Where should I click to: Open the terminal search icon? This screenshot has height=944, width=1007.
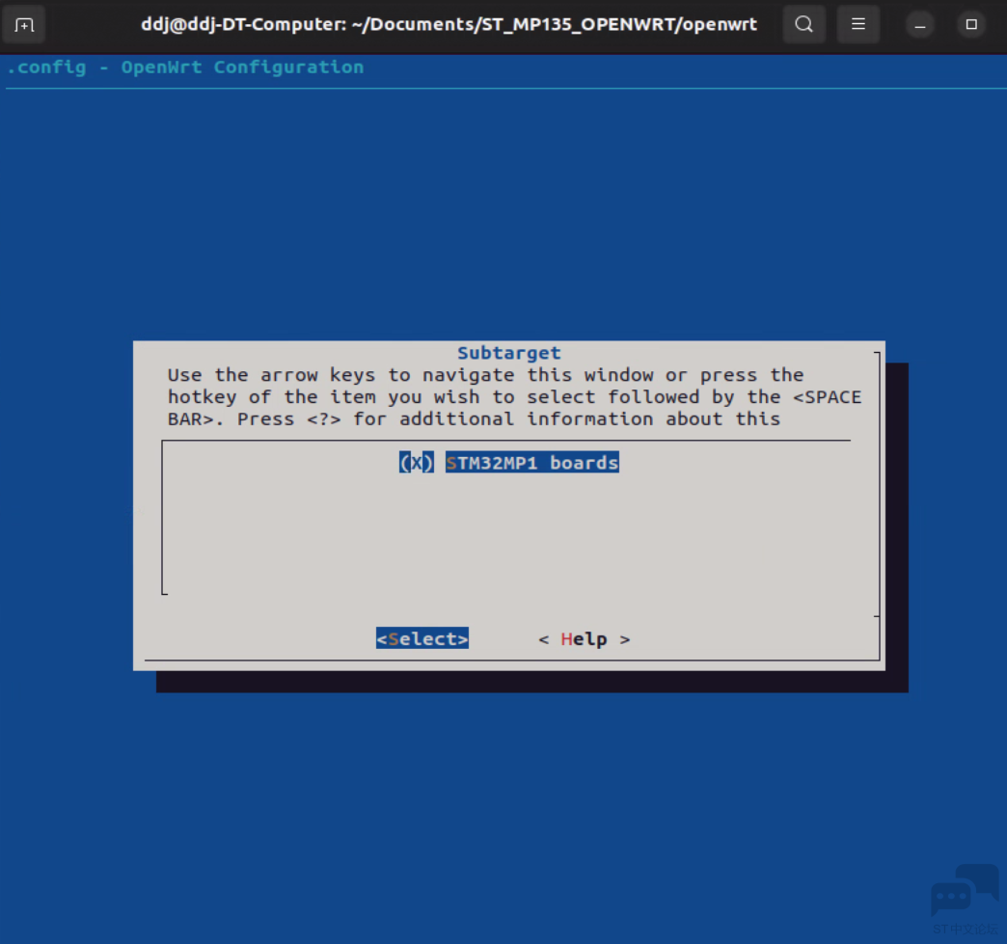[x=804, y=24]
